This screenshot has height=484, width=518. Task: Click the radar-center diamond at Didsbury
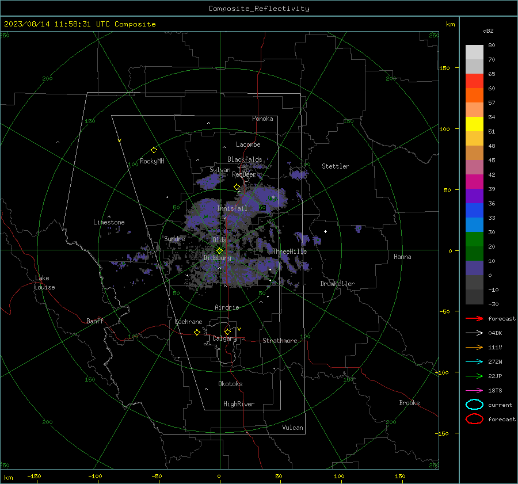pyautogui.click(x=219, y=251)
